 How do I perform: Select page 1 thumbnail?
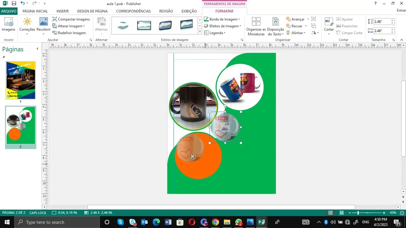21,80
